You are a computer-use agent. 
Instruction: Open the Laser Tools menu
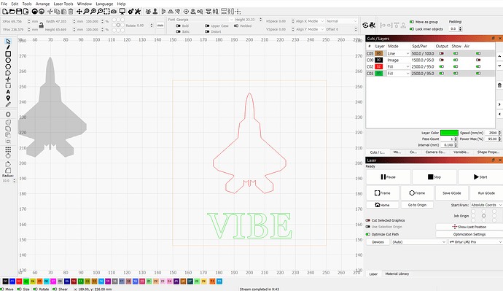(63, 4)
